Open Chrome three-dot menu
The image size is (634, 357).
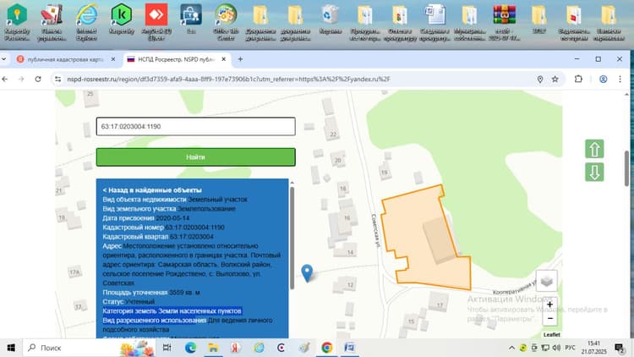[620, 79]
